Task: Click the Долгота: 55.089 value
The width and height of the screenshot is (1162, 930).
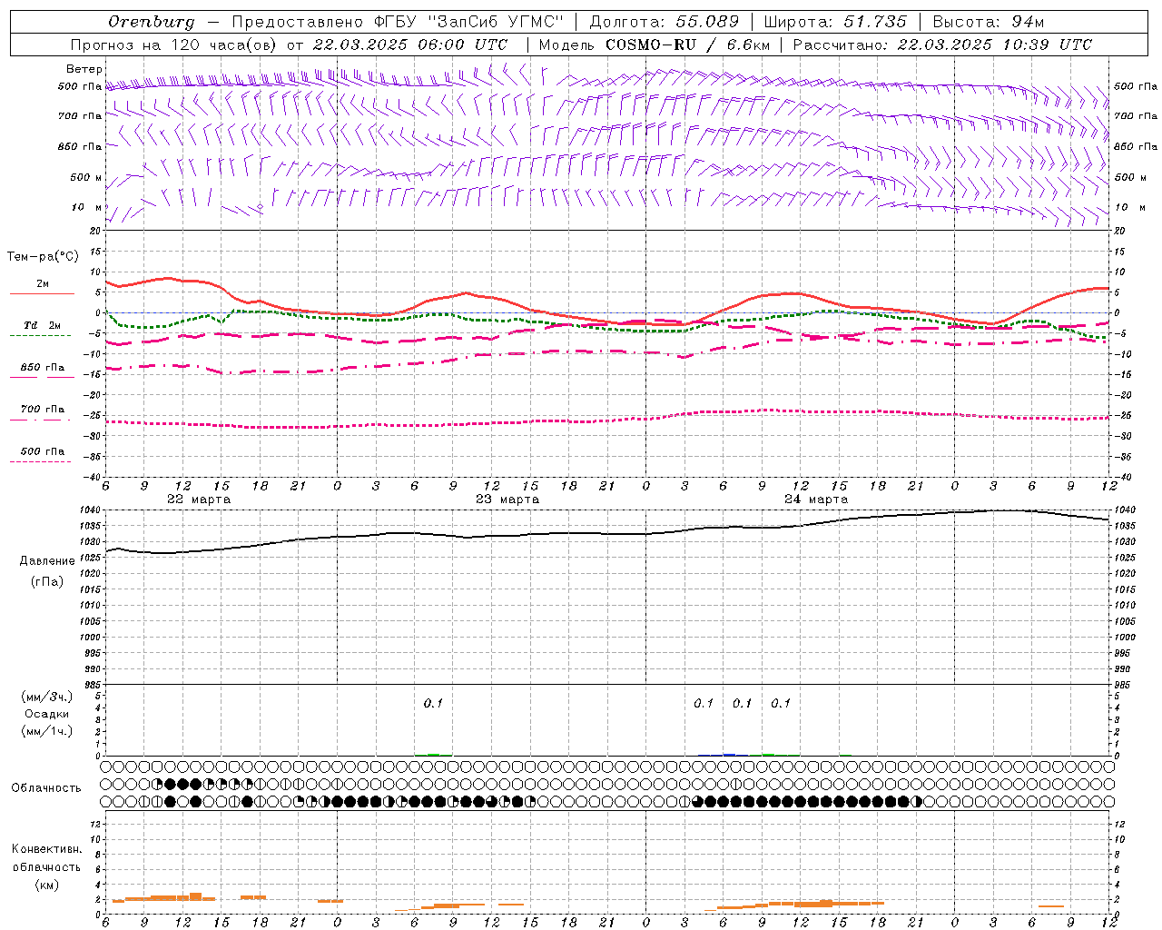Action: point(665,22)
